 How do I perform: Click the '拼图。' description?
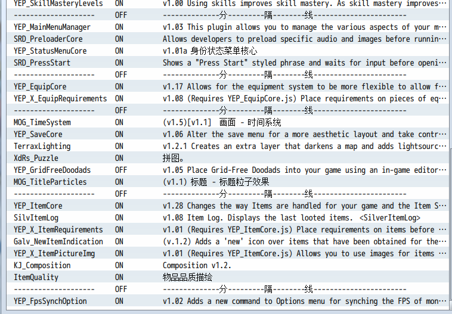174,158
